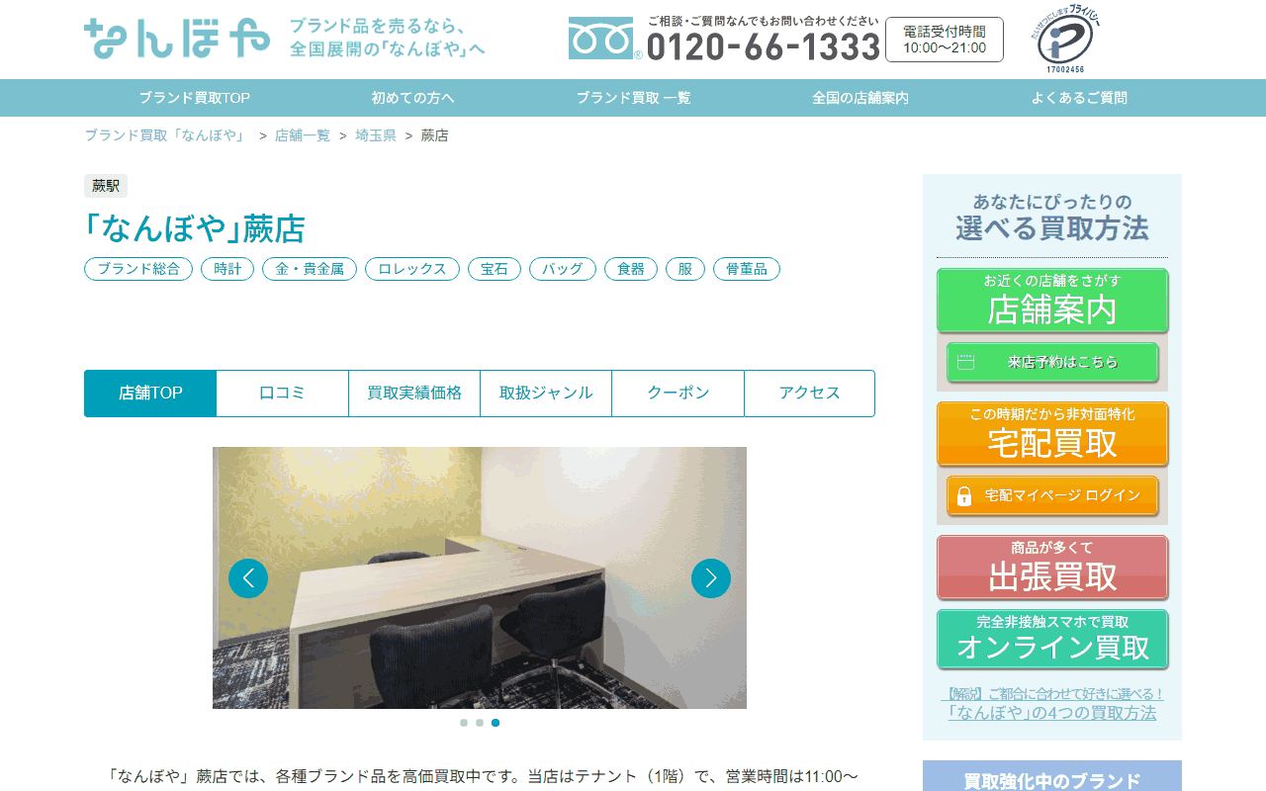Viewport: 1266px width, 791px height.
Task: Click the 蕨駅 station label
Action: [x=106, y=186]
